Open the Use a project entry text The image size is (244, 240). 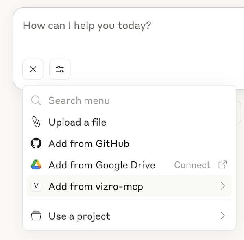(x=79, y=216)
